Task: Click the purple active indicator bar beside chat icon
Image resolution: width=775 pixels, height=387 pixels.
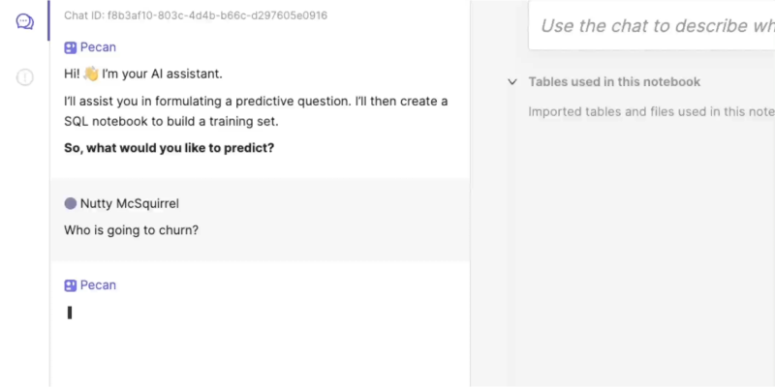Action: (x=48, y=20)
